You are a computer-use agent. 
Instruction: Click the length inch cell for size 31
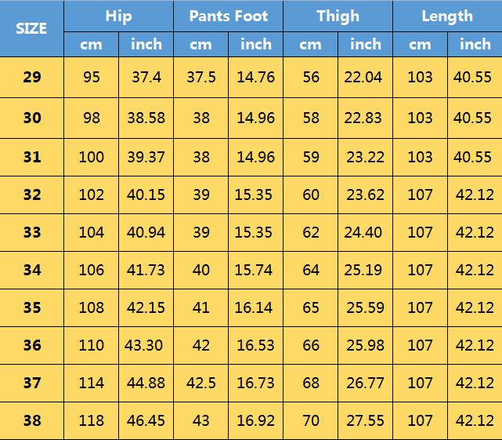click(x=475, y=157)
